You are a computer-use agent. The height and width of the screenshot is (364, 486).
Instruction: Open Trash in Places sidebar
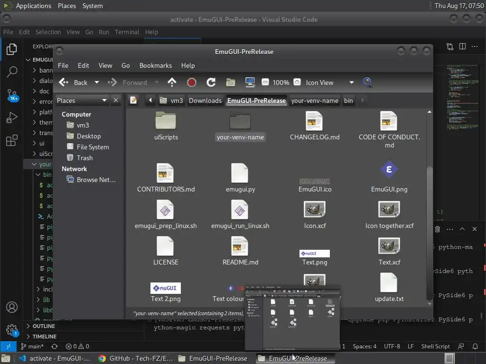[x=84, y=158]
